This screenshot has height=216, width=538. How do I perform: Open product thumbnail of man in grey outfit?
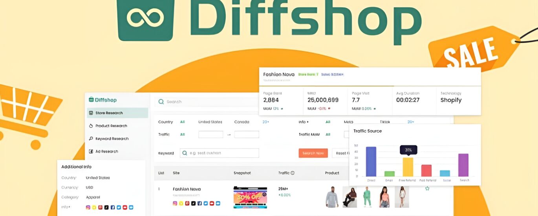click(x=332, y=197)
